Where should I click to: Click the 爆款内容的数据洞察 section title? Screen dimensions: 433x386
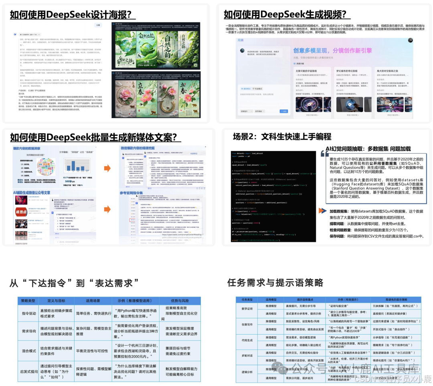click(26, 148)
